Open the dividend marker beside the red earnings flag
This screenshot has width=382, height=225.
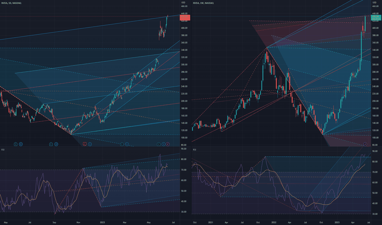[90, 144]
